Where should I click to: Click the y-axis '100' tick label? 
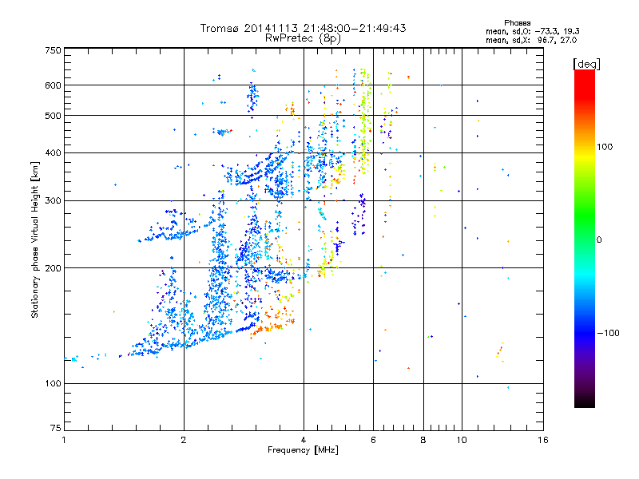[x=53, y=383]
